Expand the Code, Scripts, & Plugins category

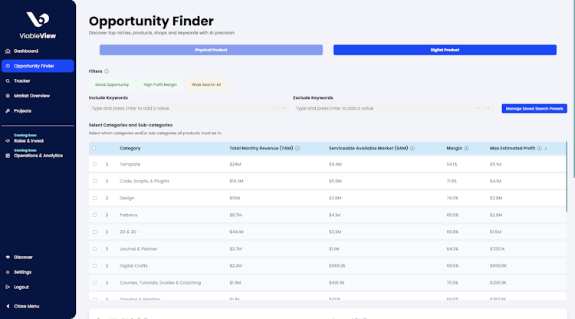[107, 181]
